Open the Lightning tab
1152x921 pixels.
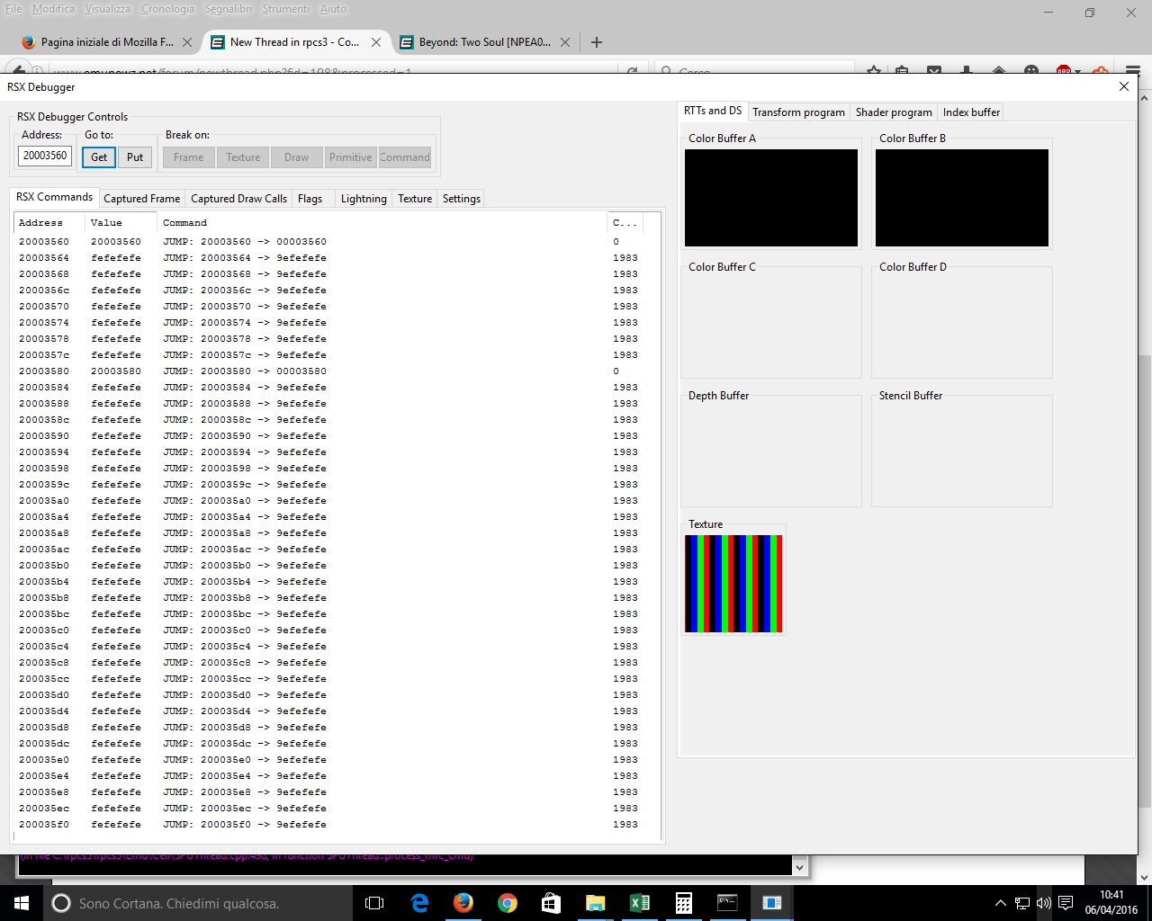click(364, 199)
